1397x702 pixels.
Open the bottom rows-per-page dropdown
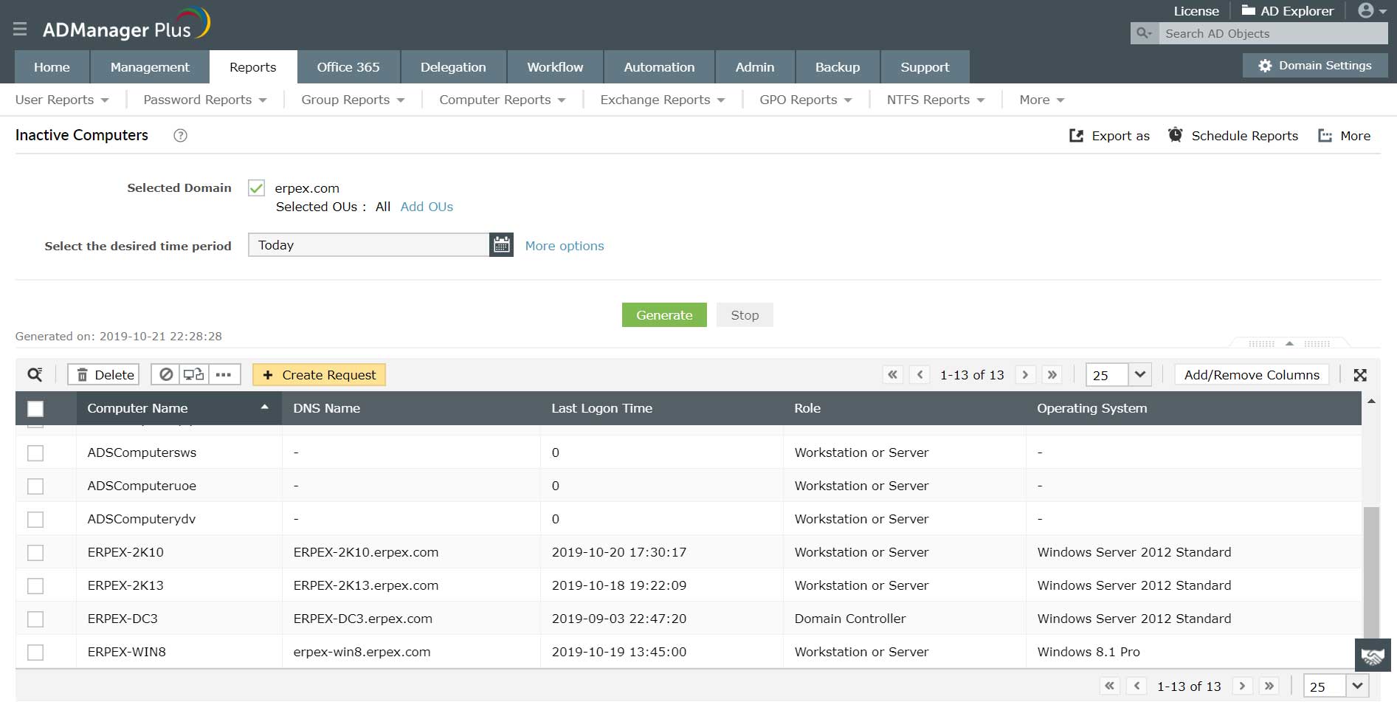(1357, 686)
